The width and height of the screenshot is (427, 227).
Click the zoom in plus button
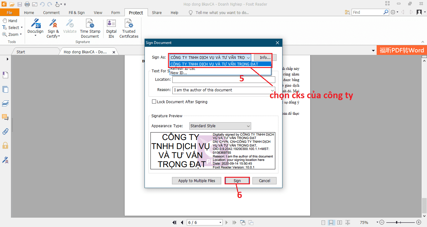(419, 222)
